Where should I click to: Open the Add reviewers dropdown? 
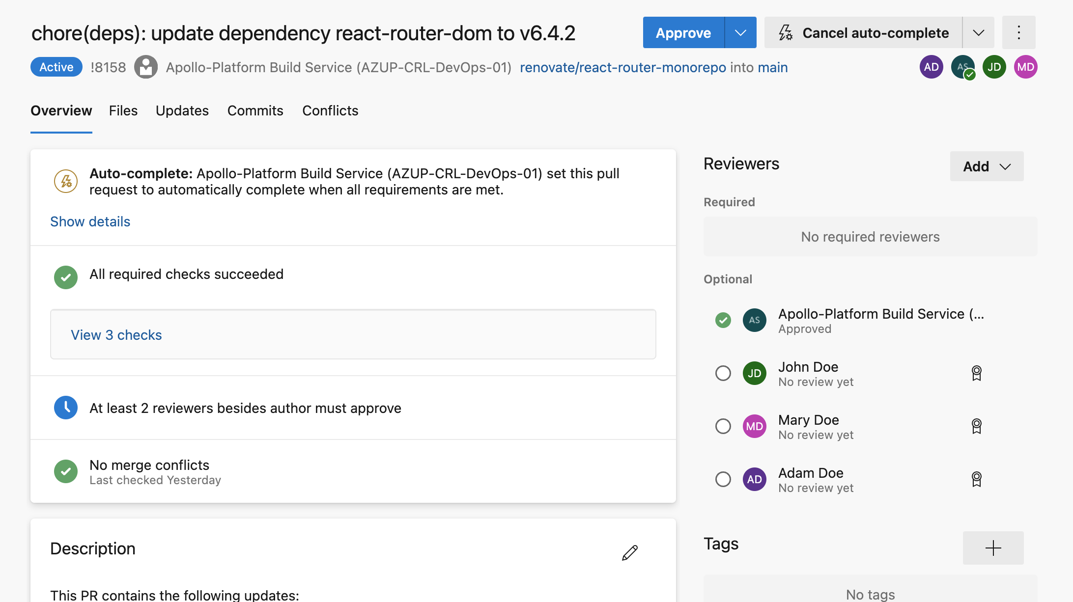pos(987,166)
